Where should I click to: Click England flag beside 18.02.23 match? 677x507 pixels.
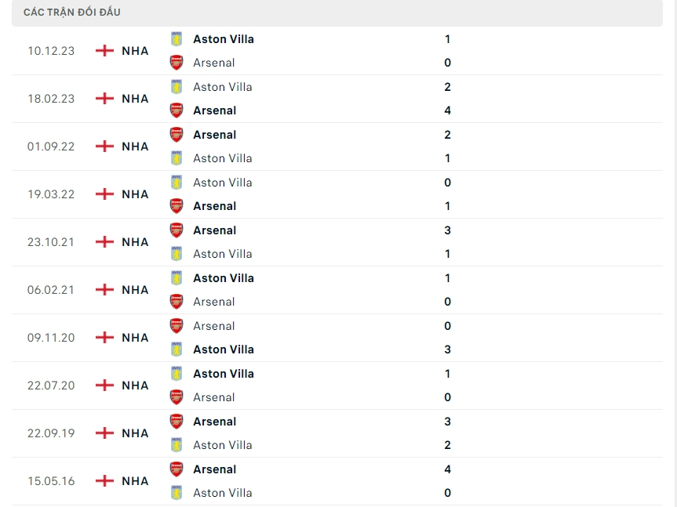coord(104,99)
